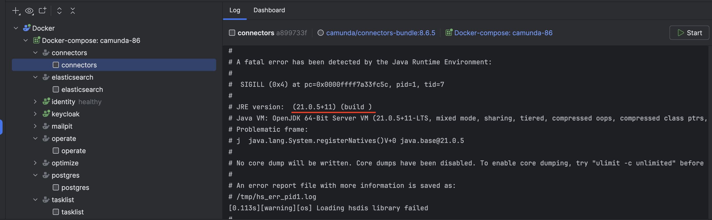Collapse the Docker-compose camunda-86 node
This screenshot has height=220, width=712.
(x=26, y=41)
